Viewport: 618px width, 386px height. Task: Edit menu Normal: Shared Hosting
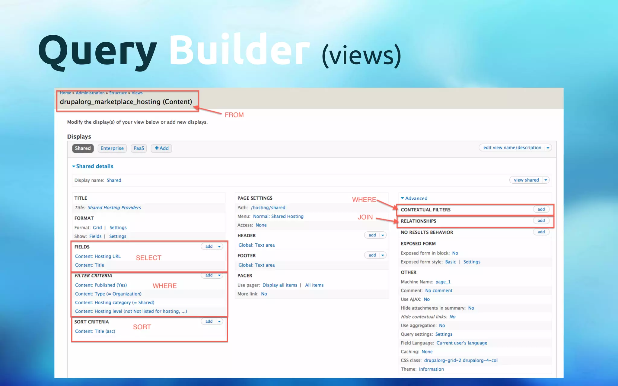tap(278, 216)
